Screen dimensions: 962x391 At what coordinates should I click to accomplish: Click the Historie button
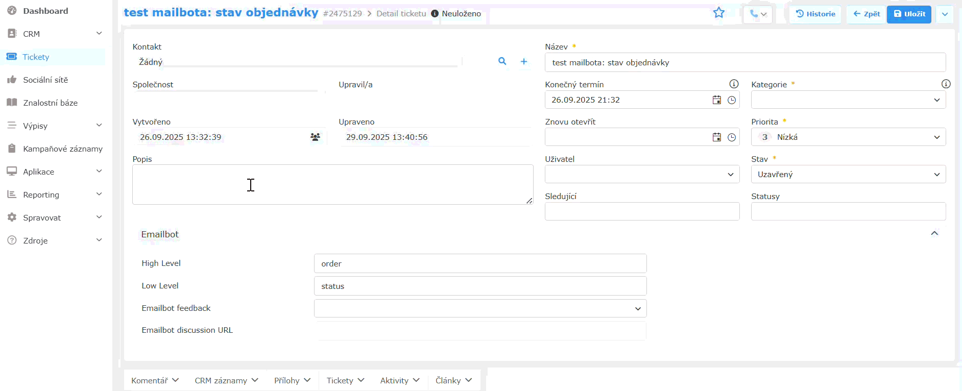click(x=815, y=14)
